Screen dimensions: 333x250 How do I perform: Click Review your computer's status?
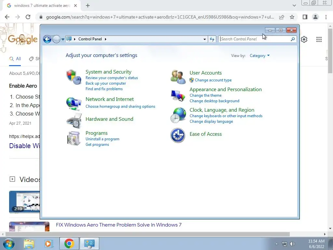(112, 78)
